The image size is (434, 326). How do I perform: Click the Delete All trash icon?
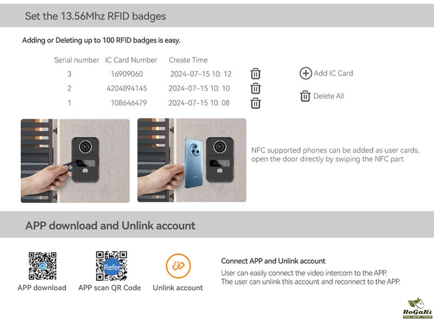(x=305, y=96)
